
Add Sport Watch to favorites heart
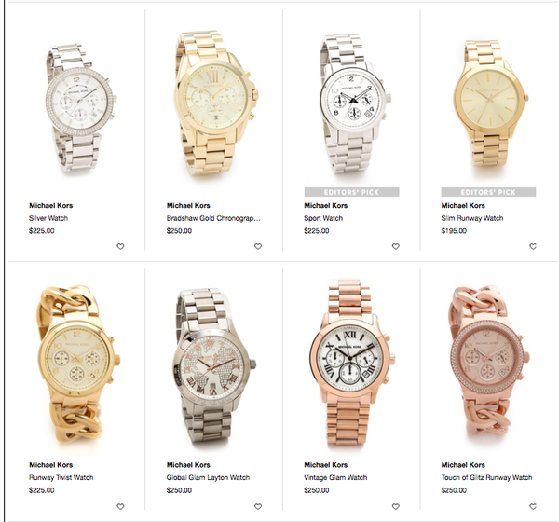pyautogui.click(x=395, y=246)
